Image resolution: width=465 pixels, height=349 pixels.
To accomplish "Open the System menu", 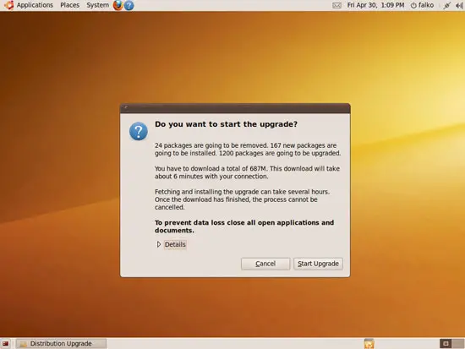I will [97, 5].
